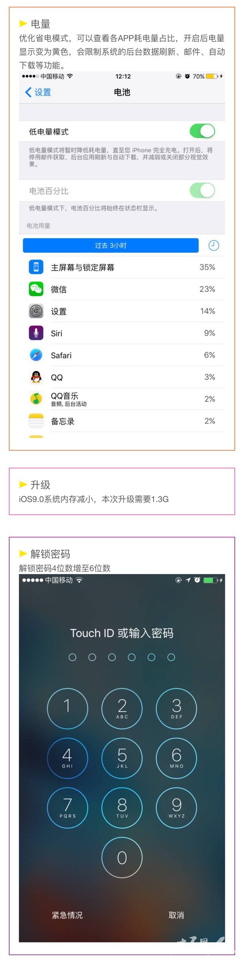Screen dimensions: 244x967
Task: Tap the QQ penguin icon
Action: point(36,377)
